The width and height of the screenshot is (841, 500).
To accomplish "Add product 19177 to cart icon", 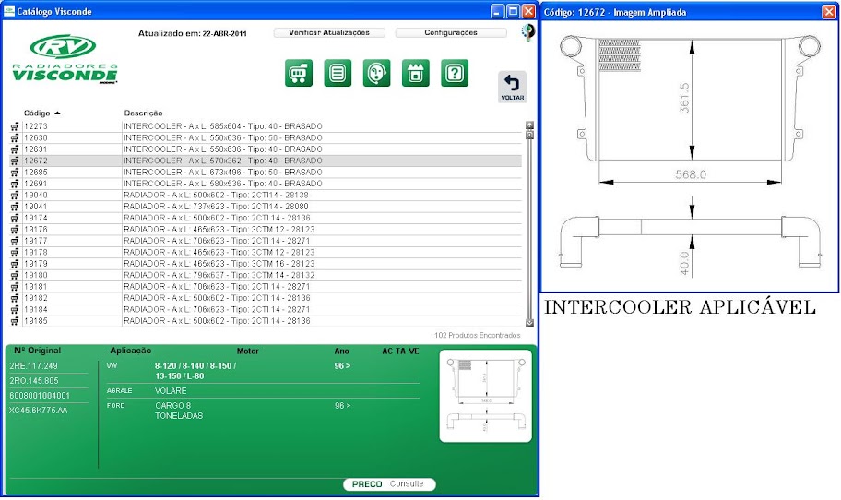I will (15, 241).
